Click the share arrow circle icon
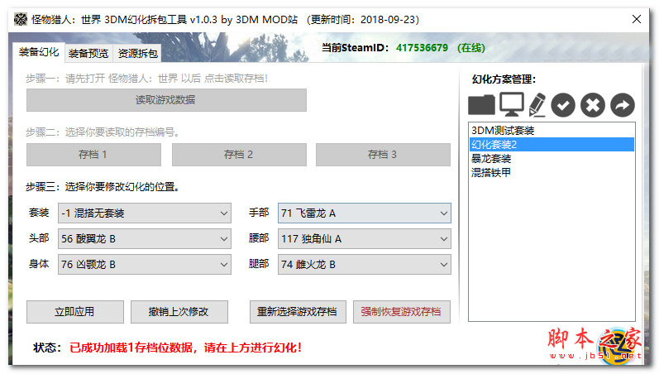This screenshot has width=659, height=374. click(623, 105)
